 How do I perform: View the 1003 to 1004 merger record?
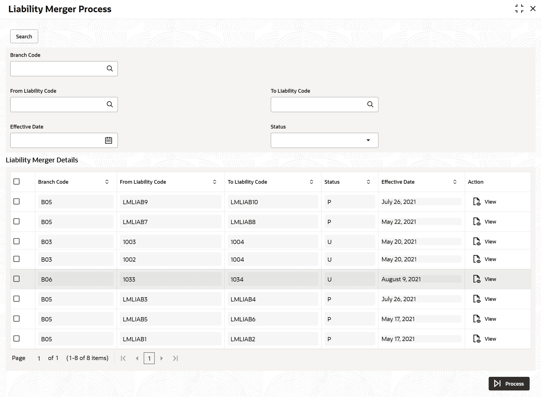[485, 241]
